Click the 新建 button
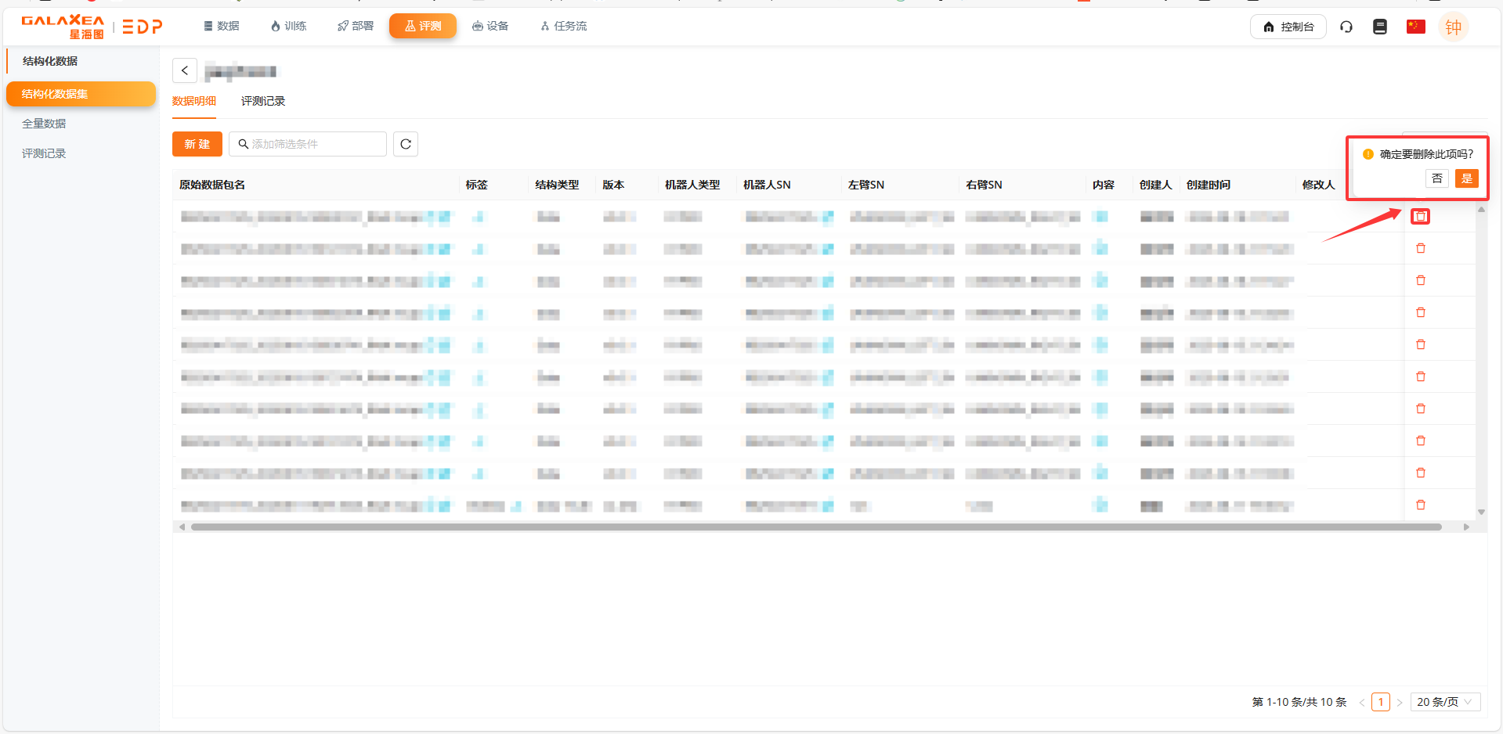1503x734 pixels. pos(197,144)
